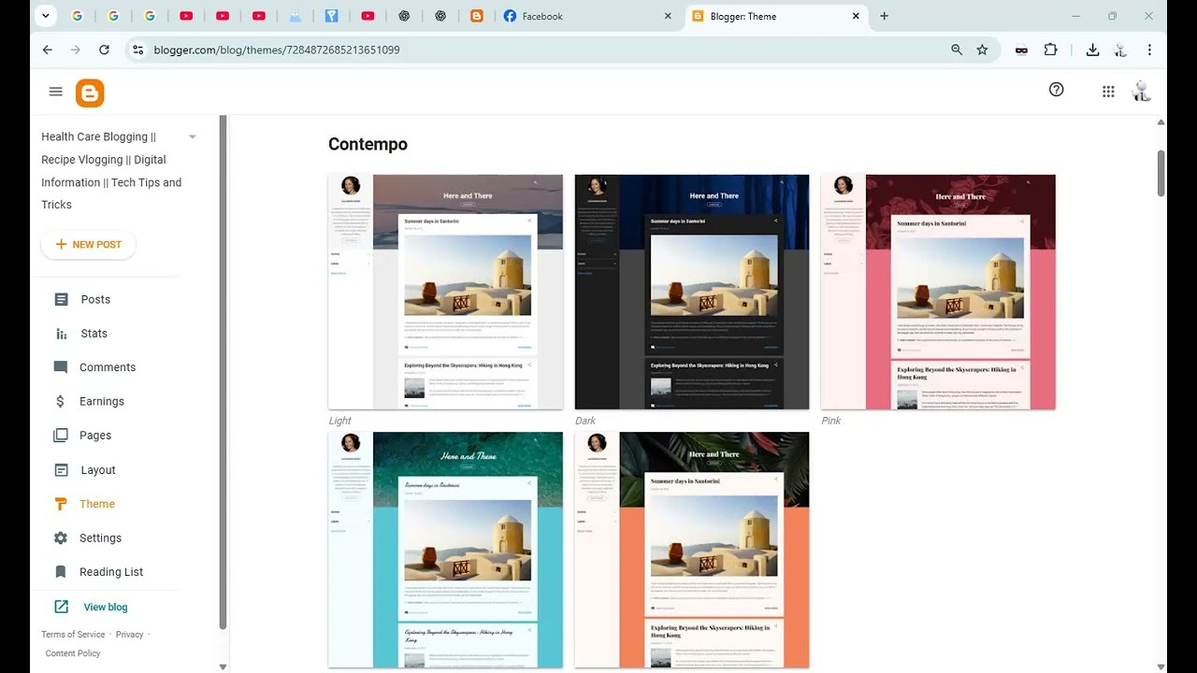Switch to the icon-only Blogger tab
This screenshot has width=1197, height=673.
pos(477,16)
